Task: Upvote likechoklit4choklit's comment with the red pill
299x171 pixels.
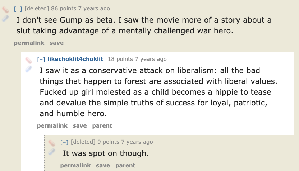Action: coord(28,60)
